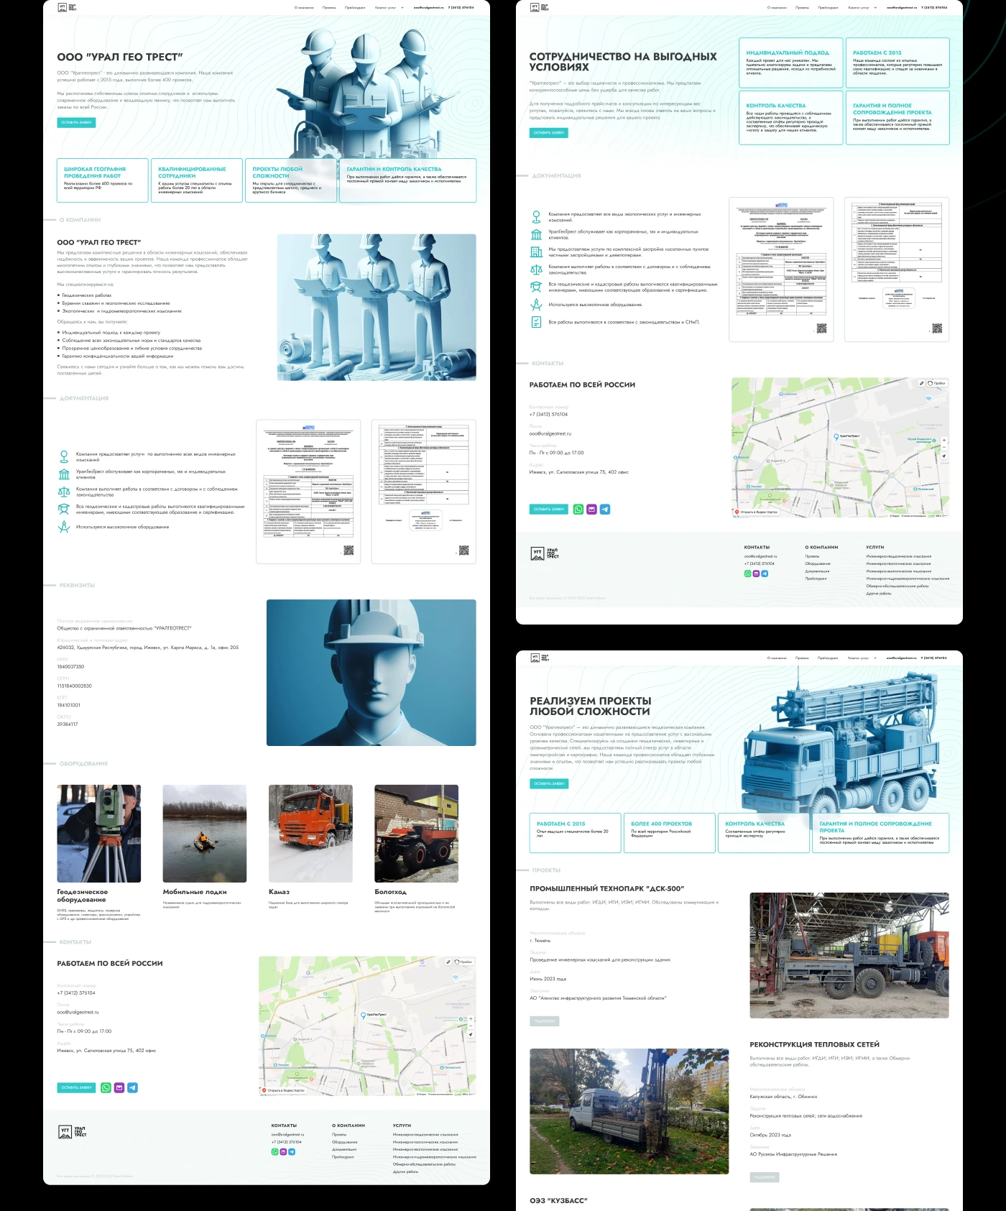This screenshot has height=1211, width=1006.
Task: Click purple mail icon in home page contacts section
Action: click(x=119, y=1087)
